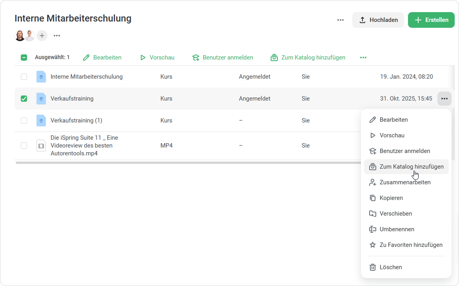This screenshot has height=286, width=459.
Task: Click the round plus icon beside avatars
Action: point(42,36)
